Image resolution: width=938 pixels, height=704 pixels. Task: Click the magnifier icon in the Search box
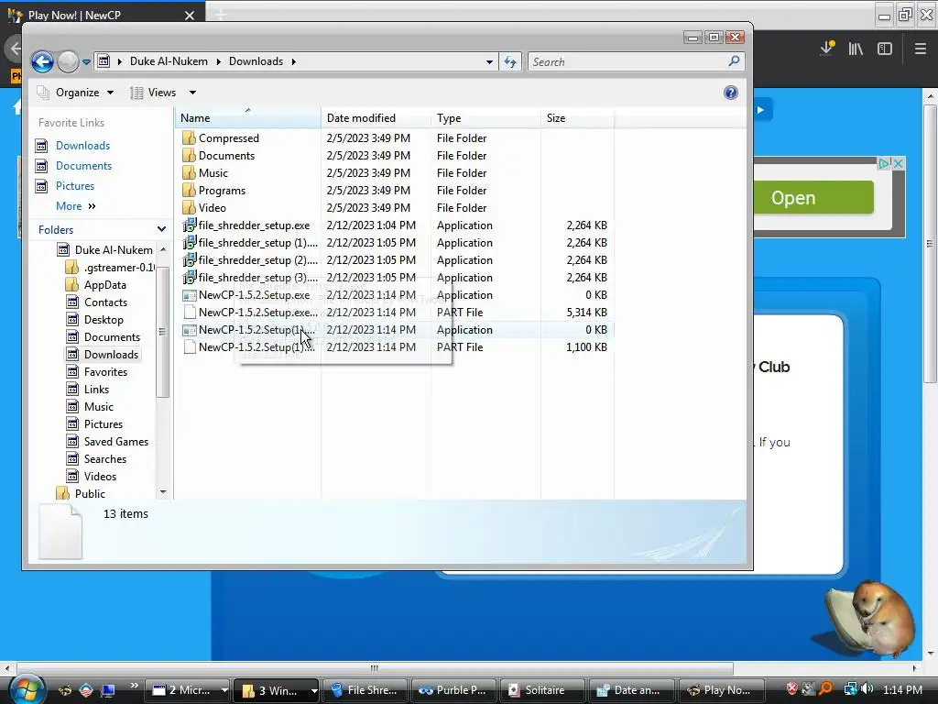[x=734, y=61]
